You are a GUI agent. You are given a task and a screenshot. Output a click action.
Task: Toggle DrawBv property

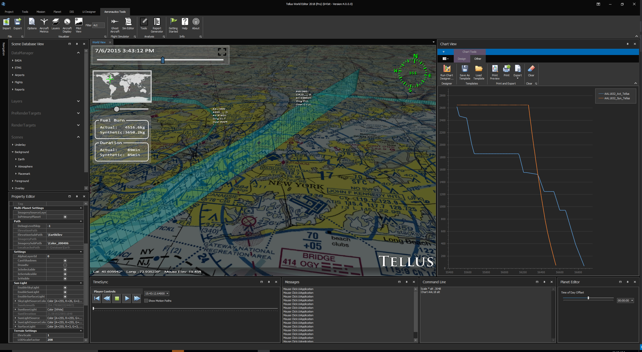65,265
